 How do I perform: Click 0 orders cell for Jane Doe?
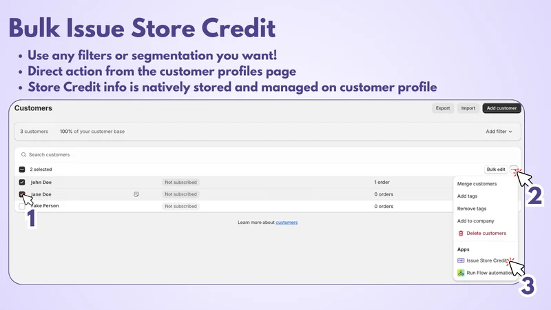point(384,194)
